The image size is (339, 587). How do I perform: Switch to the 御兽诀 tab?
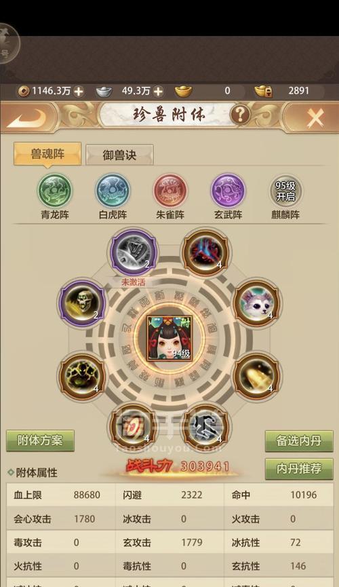(119, 155)
